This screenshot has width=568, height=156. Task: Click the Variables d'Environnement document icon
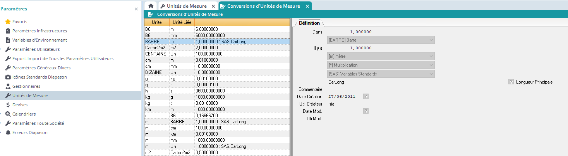pos(8,40)
